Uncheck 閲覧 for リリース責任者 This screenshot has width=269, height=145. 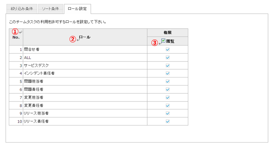(167, 121)
